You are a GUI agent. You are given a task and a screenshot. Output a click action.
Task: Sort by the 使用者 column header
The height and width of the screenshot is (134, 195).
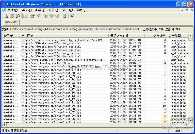(11, 36)
